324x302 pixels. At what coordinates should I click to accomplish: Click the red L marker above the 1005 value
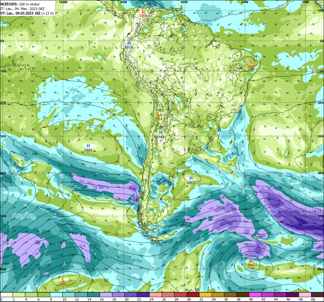[x=143, y=11]
